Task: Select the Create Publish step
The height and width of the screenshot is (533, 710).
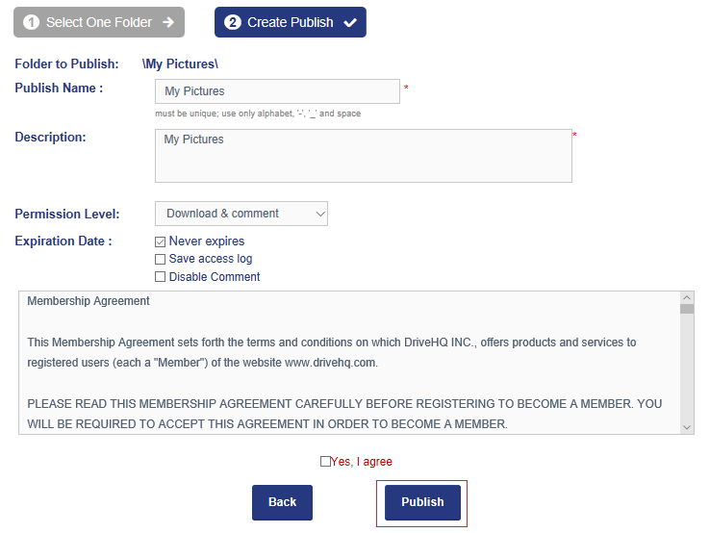Action: 291,22
